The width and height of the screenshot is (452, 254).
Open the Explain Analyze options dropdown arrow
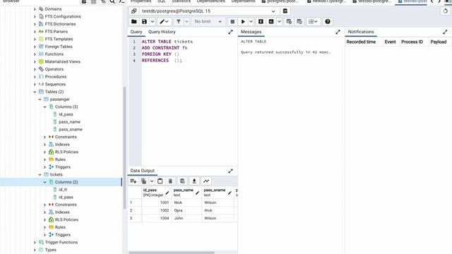pyautogui.click(x=279, y=22)
